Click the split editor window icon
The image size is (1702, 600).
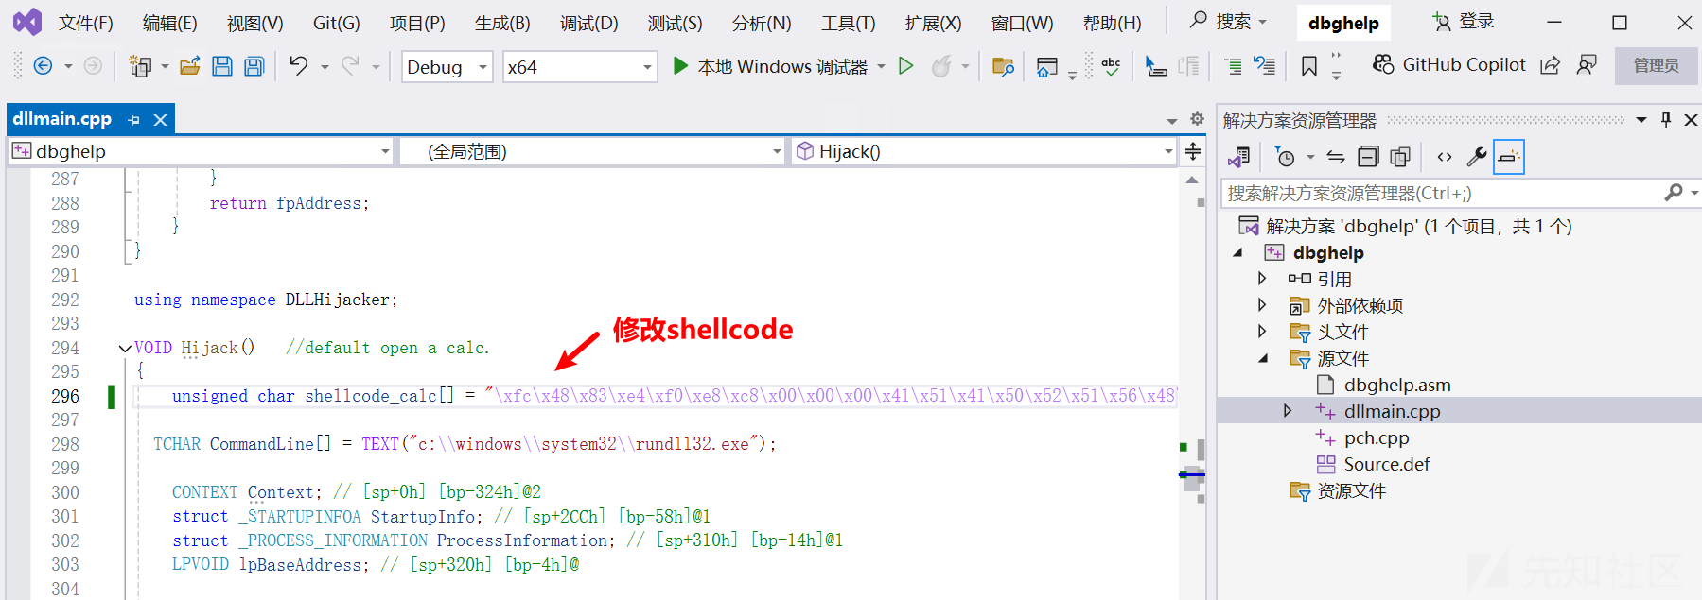[x=1194, y=151]
